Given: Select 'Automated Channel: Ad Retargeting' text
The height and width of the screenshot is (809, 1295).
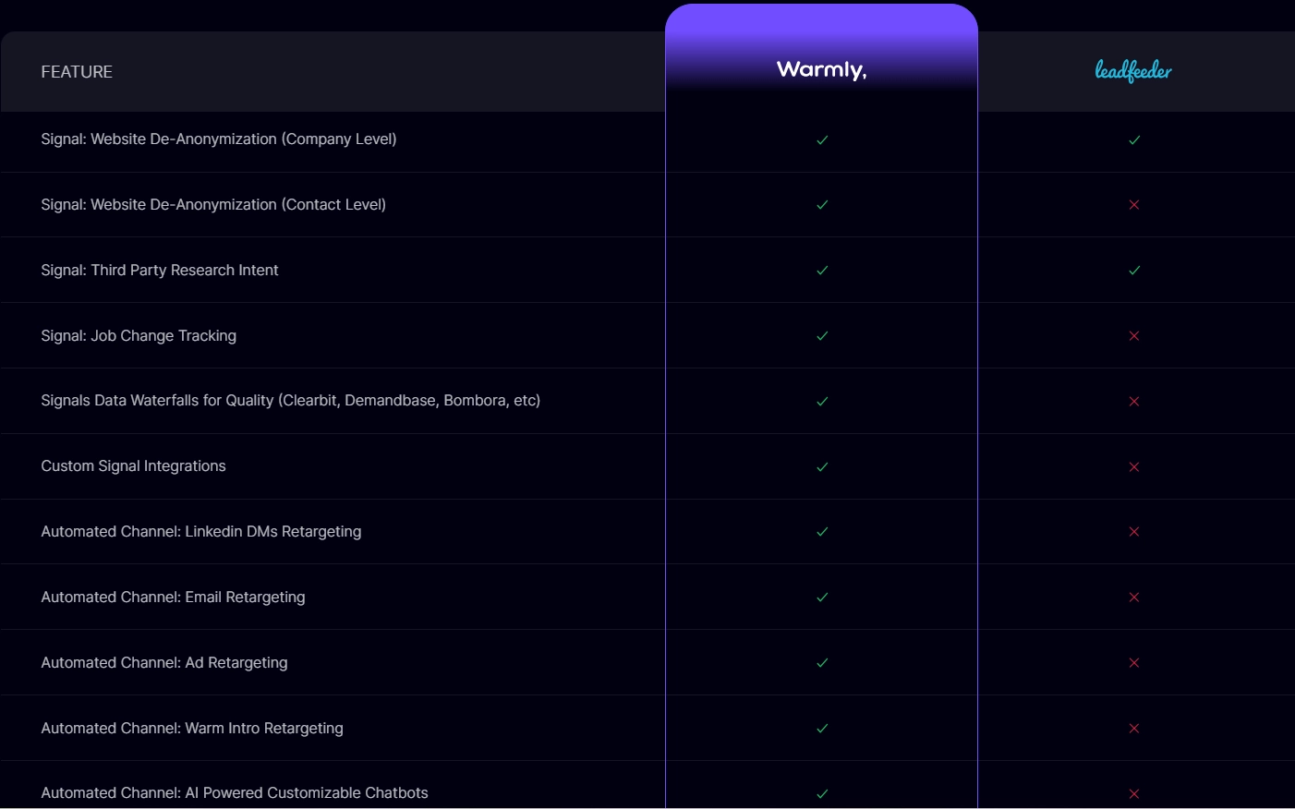Looking at the screenshot, I should click(164, 663).
